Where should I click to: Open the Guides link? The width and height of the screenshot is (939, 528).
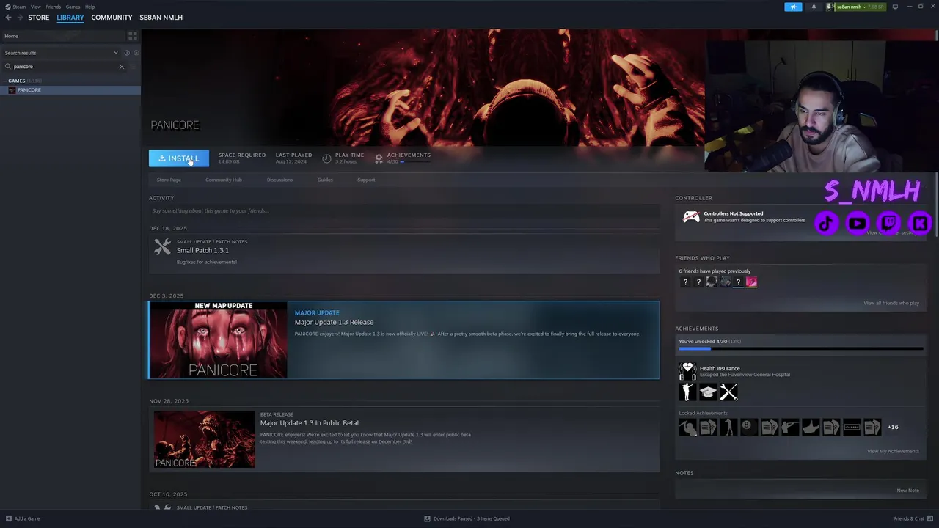[x=325, y=180]
